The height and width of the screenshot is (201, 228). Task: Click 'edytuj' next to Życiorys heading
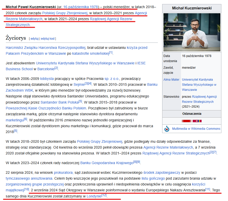[x=35, y=39]
